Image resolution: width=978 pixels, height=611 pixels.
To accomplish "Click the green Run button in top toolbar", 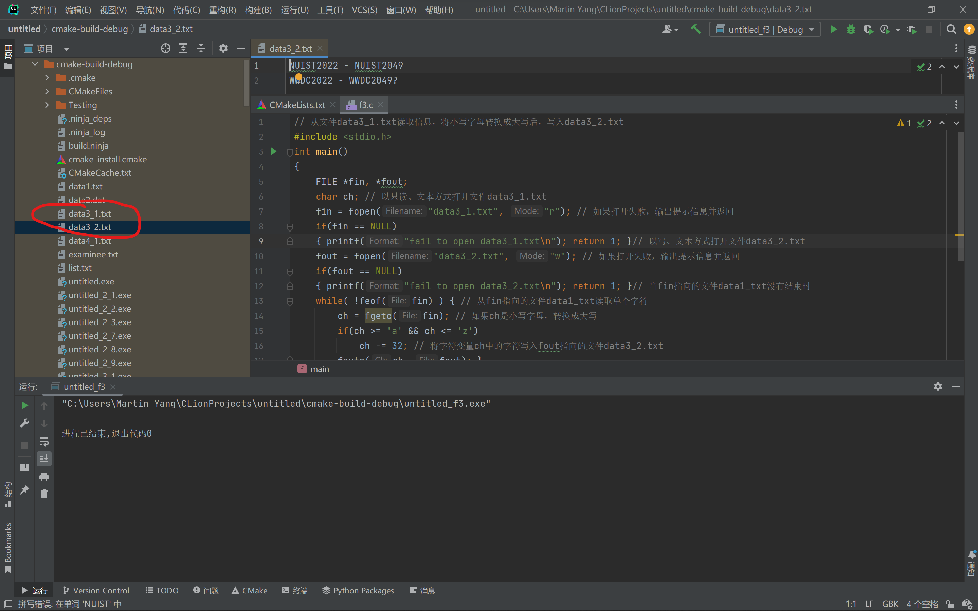I will tap(833, 30).
